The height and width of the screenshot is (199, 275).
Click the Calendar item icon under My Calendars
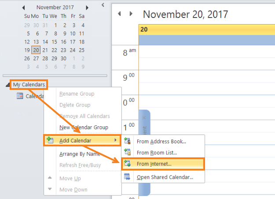pyautogui.click(x=20, y=96)
